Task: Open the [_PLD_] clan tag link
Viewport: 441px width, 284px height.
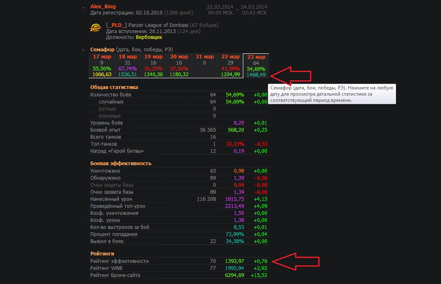Action: [116, 25]
